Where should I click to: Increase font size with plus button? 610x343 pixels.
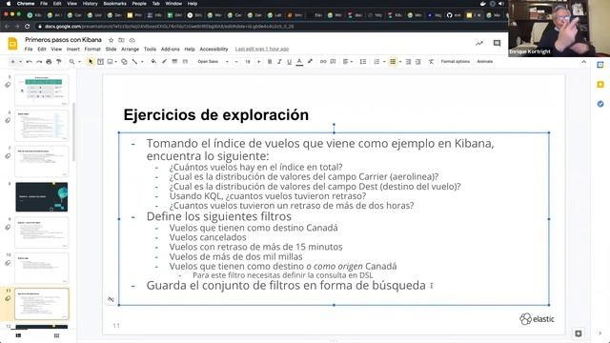tap(258, 61)
